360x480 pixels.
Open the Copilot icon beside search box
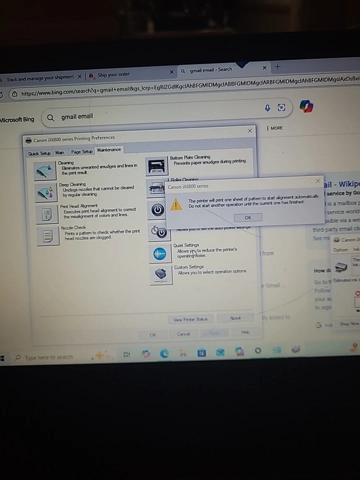click(x=306, y=106)
